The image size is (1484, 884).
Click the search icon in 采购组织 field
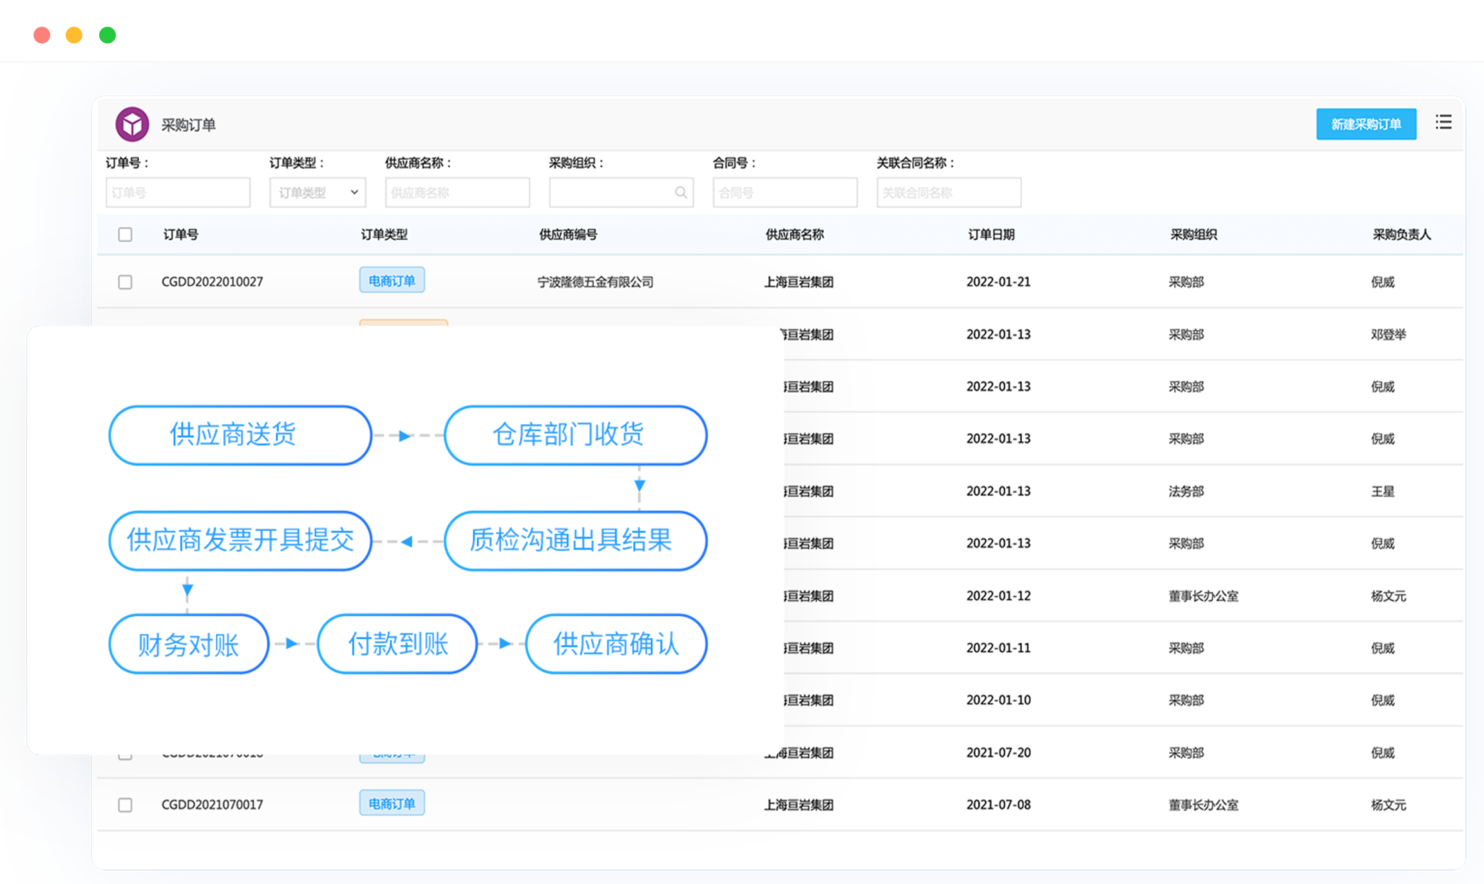tap(681, 193)
